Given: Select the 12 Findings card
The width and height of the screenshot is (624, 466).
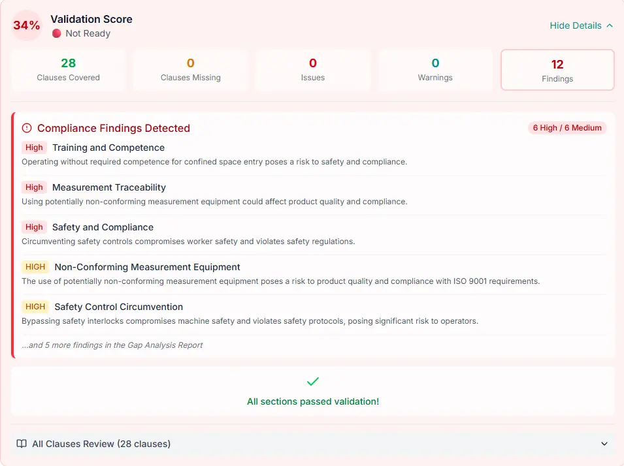Looking at the screenshot, I should (557, 70).
